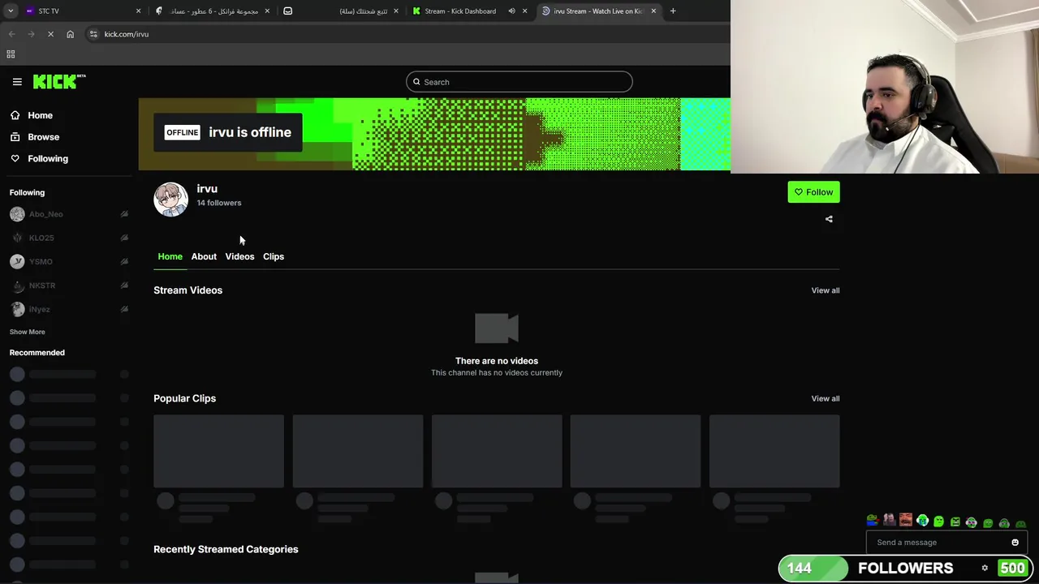Select the irvu Stream browser tab
Viewport: 1039px width, 584px height.
(x=598, y=11)
